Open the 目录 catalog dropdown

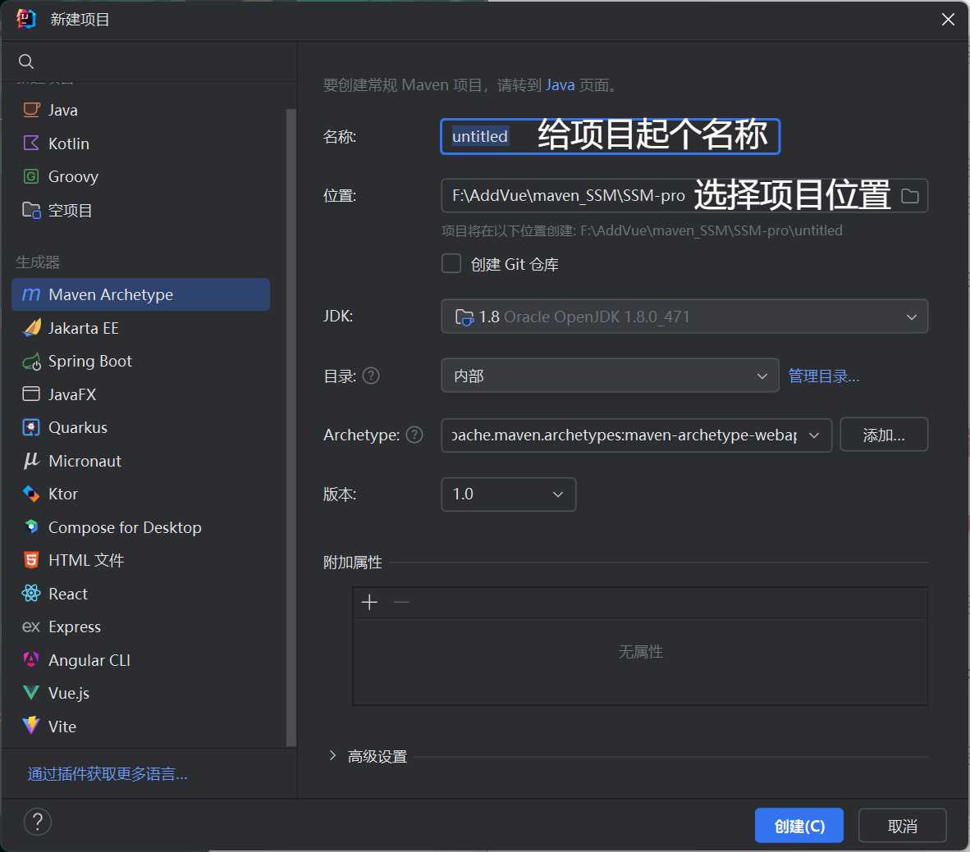(x=609, y=376)
